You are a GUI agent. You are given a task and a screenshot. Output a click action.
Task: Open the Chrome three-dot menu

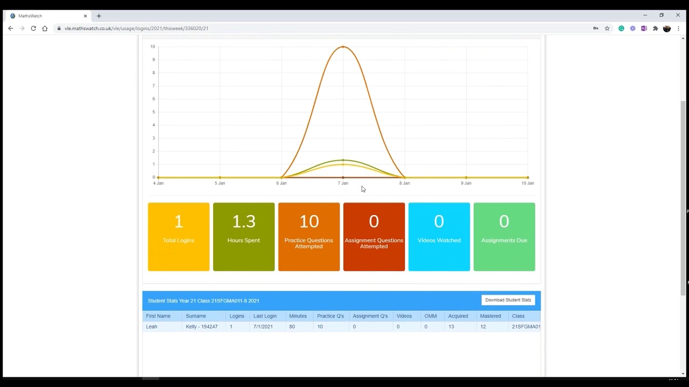[678, 28]
